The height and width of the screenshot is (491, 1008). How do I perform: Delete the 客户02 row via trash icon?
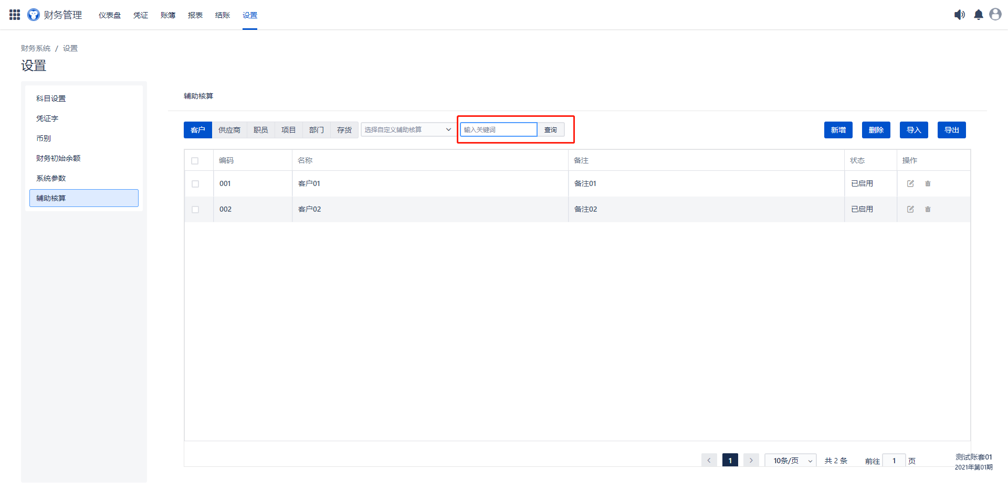(x=928, y=209)
